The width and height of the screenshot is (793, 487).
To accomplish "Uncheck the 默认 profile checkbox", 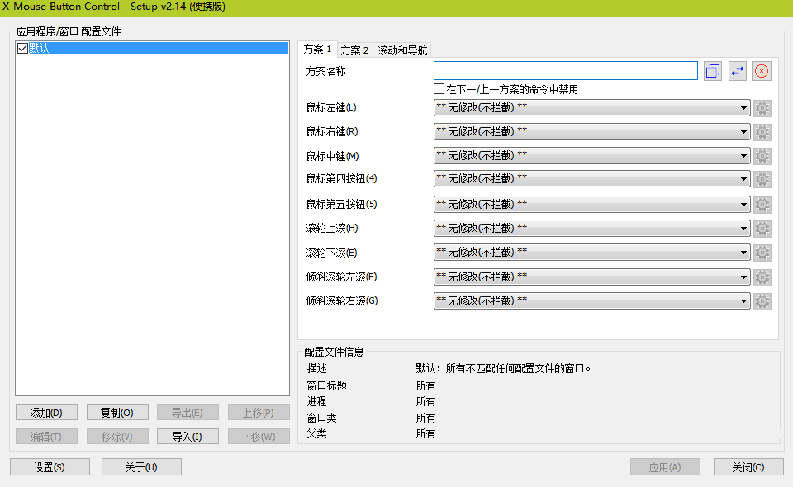I will coord(22,49).
